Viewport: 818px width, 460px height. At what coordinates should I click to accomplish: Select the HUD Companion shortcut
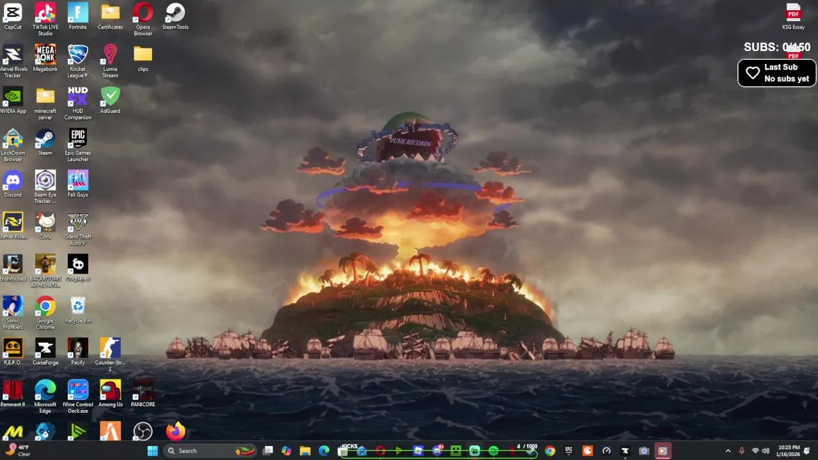click(78, 103)
